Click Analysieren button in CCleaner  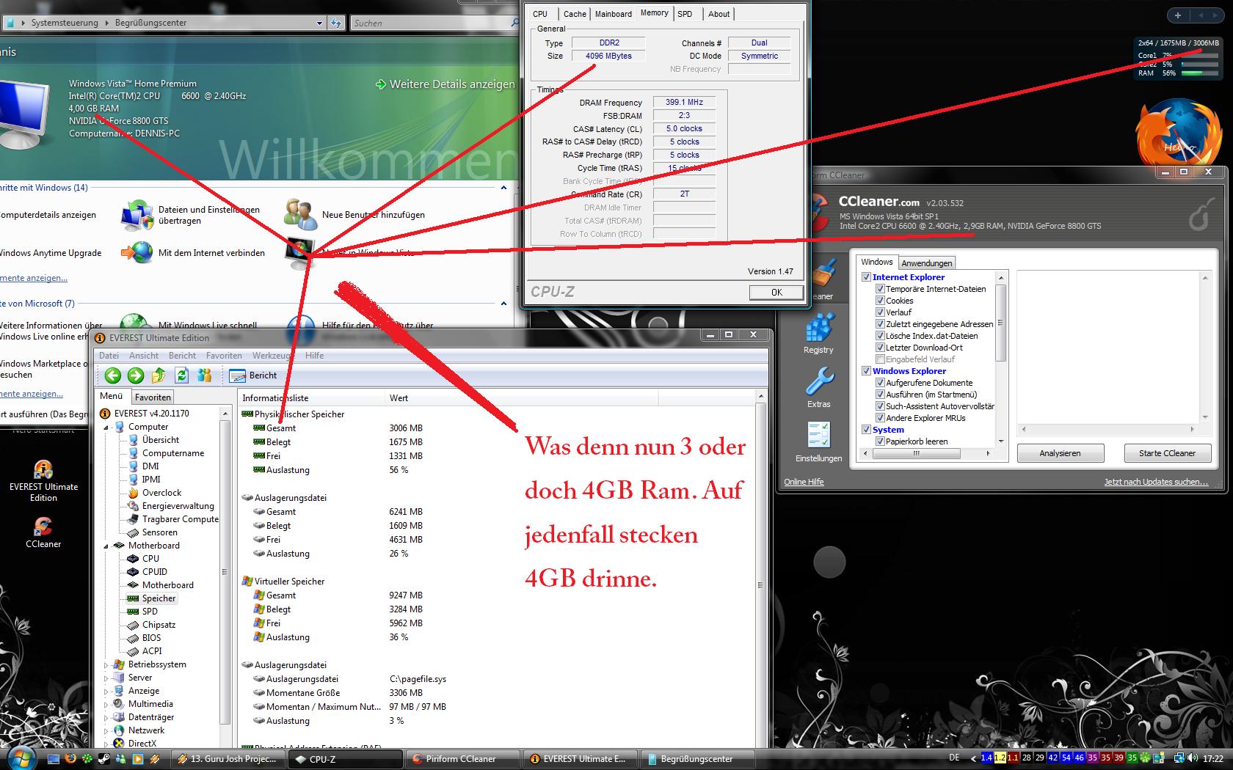point(1060,453)
